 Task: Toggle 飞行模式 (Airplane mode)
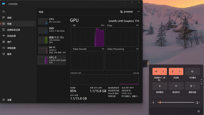(192, 72)
